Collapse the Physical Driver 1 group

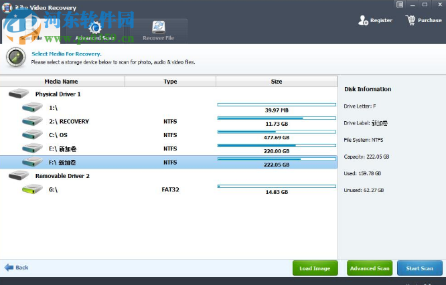pos(19,94)
